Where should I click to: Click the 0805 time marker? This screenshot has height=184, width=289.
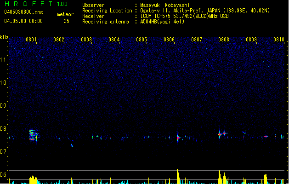tap(142, 40)
